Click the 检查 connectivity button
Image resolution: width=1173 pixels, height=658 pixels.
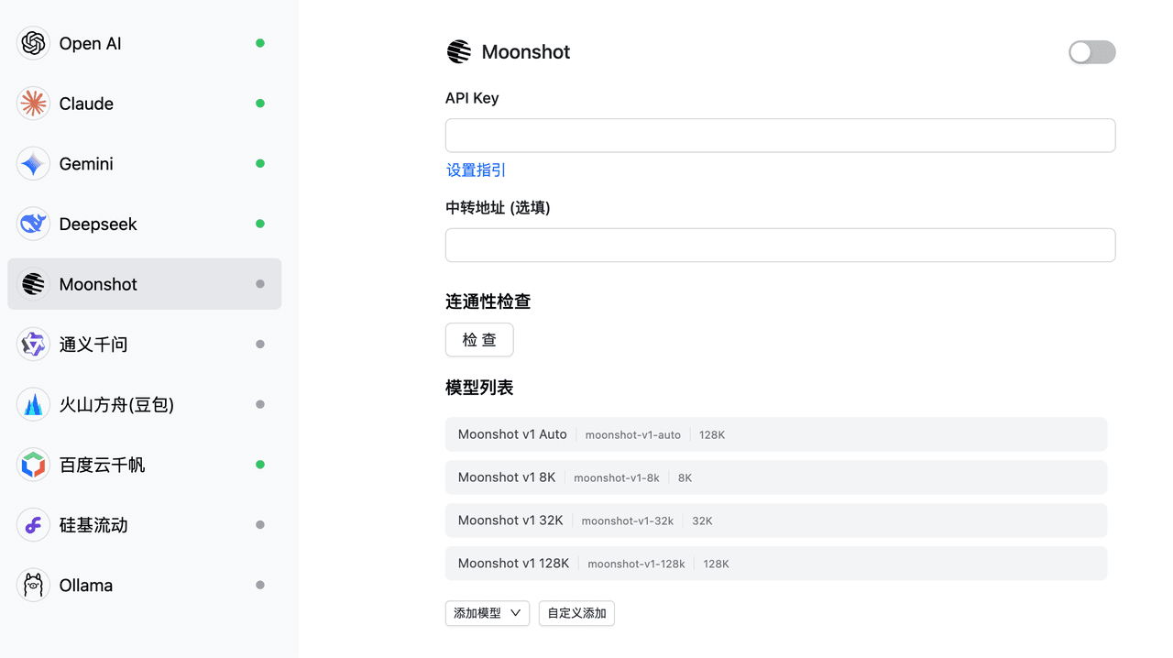(479, 340)
